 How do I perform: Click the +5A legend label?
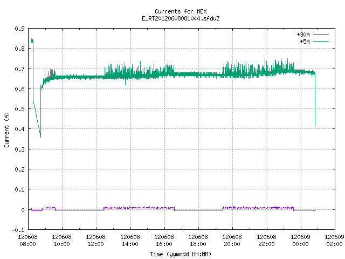click(305, 42)
